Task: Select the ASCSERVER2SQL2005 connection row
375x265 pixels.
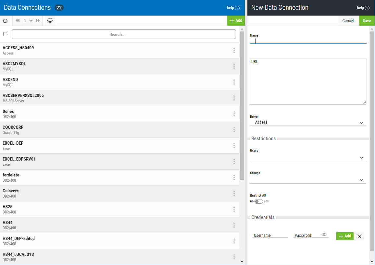Action: point(114,98)
